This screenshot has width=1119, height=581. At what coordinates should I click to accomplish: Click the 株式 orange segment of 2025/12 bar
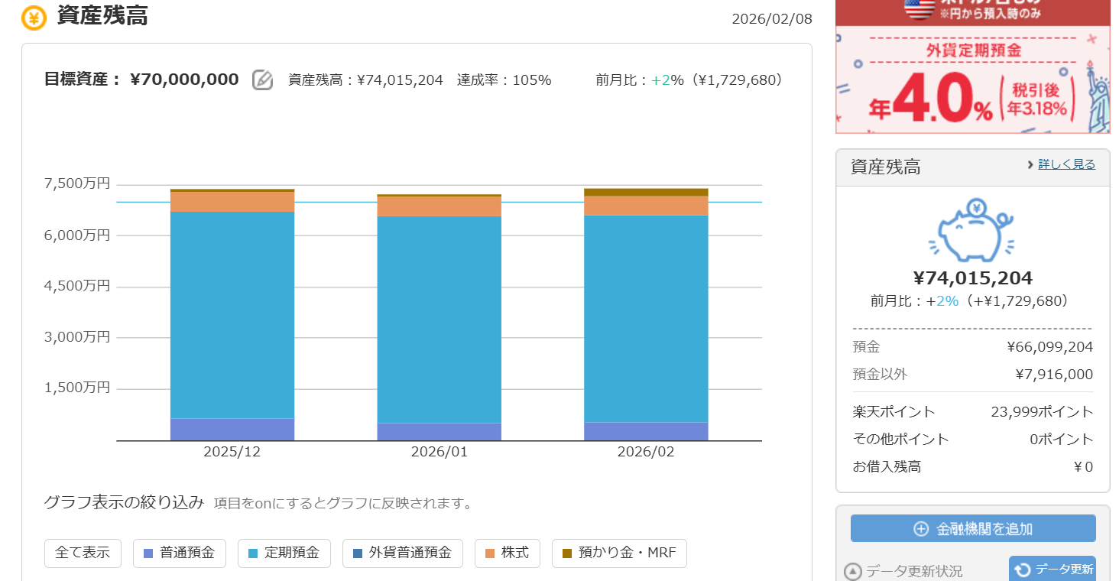[x=232, y=202]
